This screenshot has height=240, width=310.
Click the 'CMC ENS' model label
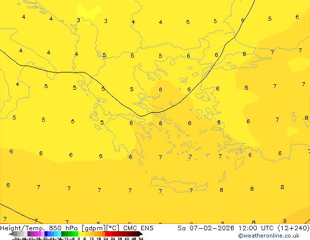point(138,228)
